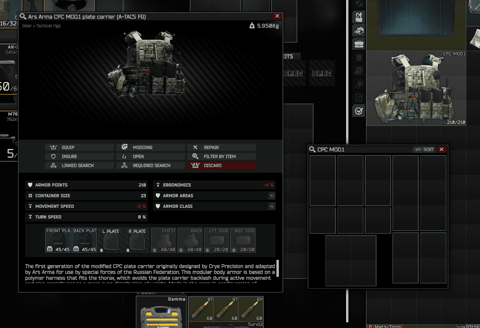Click the Ergonomics value -4 %

coord(268,185)
